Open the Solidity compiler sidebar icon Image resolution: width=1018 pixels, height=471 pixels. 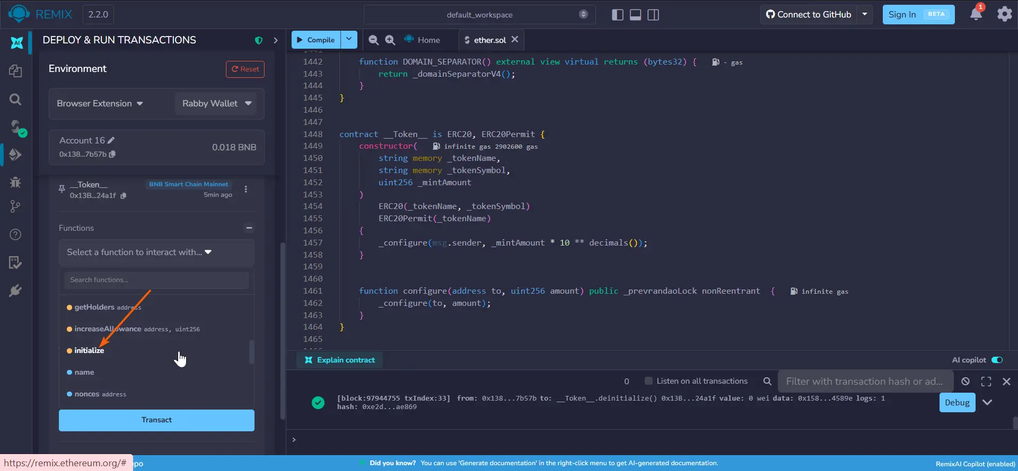click(17, 128)
